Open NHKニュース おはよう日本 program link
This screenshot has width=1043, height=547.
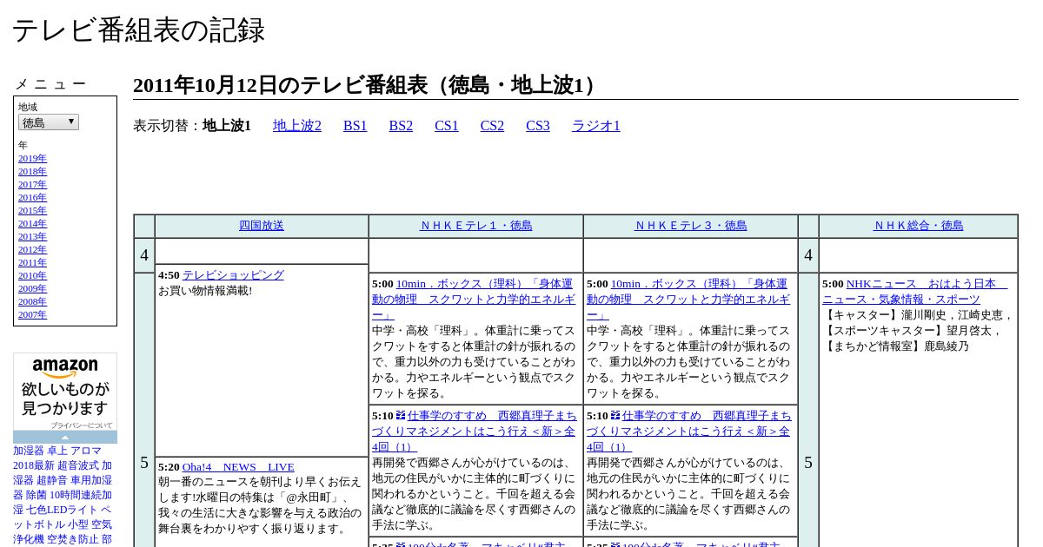(915, 292)
